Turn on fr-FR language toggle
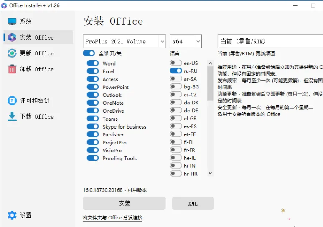 pyautogui.click(x=176, y=150)
